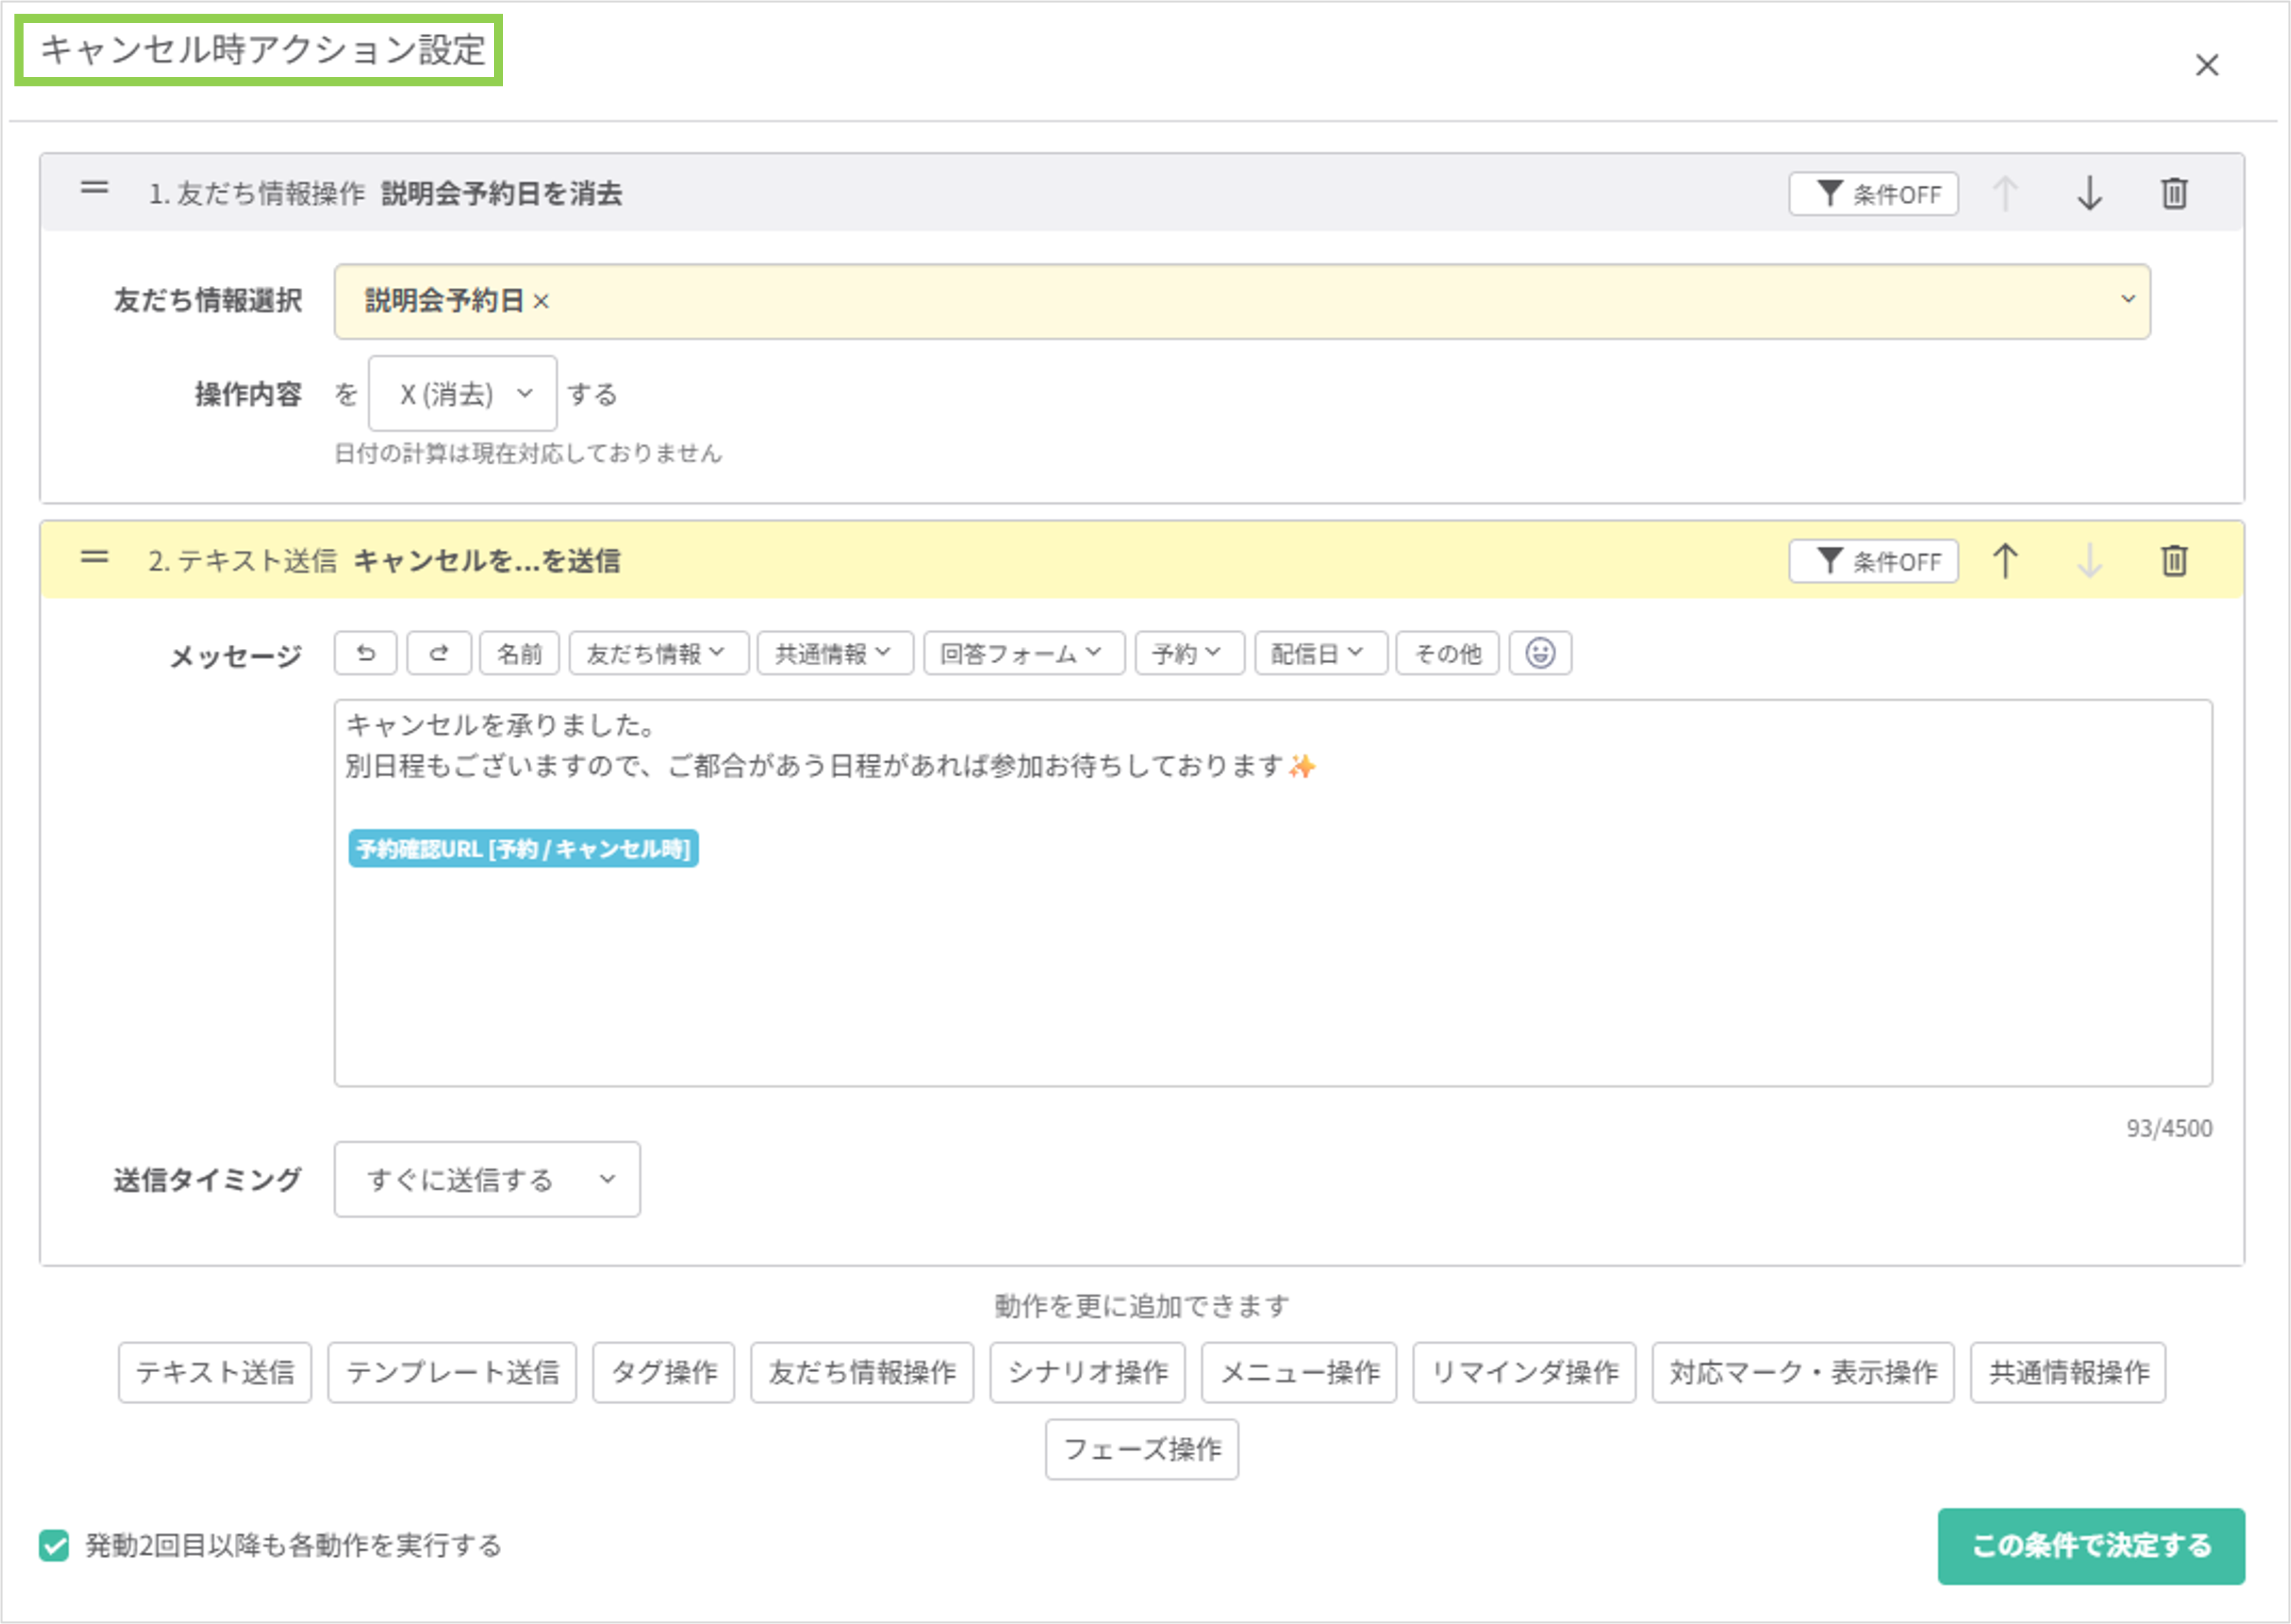Viewport: 2291px width, 1624px height.
Task: Click the 93/4500 character counter
Action: click(2168, 1128)
